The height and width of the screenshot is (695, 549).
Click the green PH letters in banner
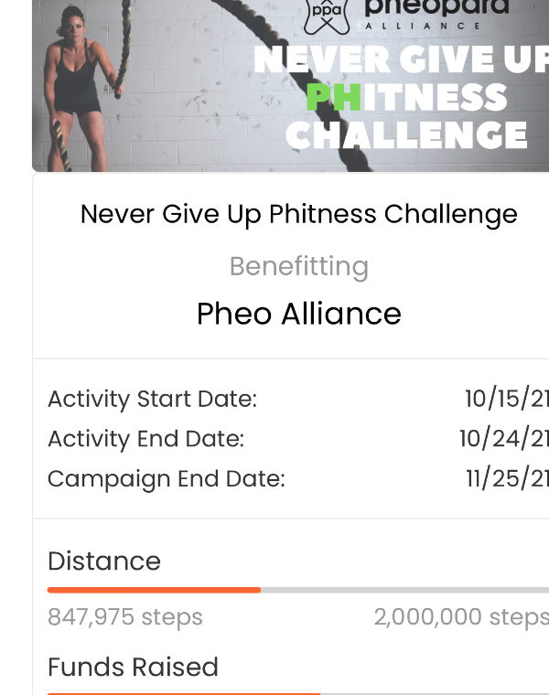(x=333, y=98)
